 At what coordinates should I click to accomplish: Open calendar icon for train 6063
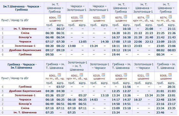coord(125,75)
